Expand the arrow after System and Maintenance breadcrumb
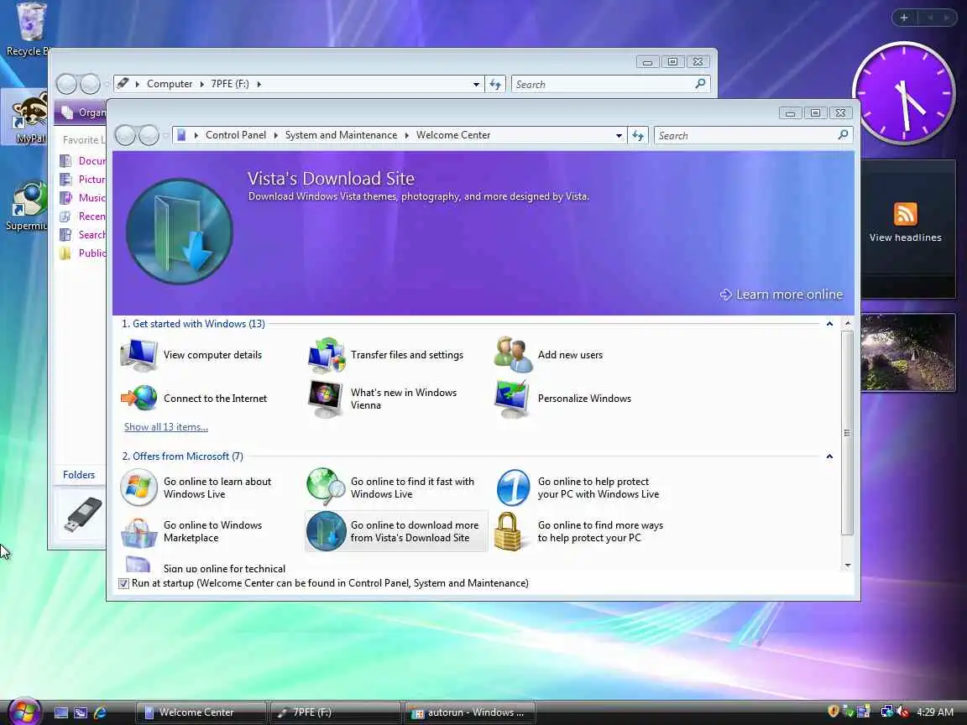 [x=407, y=135]
